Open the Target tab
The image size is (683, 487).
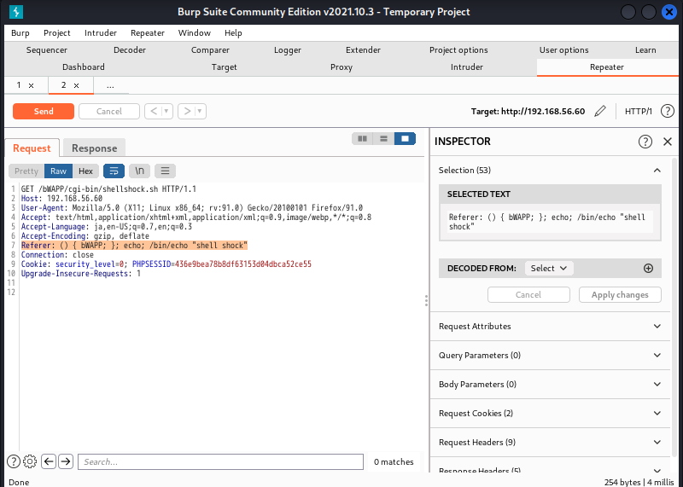[225, 67]
